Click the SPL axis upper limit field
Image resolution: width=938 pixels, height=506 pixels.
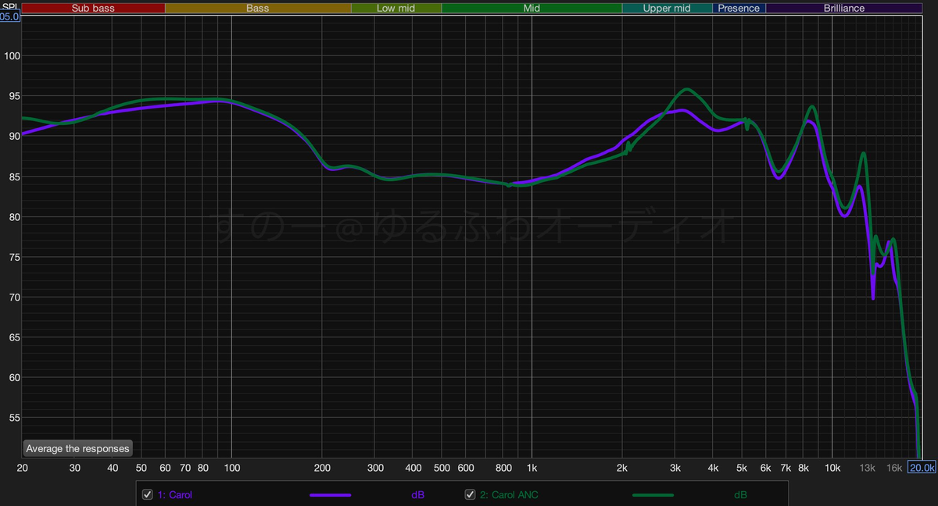click(x=10, y=16)
